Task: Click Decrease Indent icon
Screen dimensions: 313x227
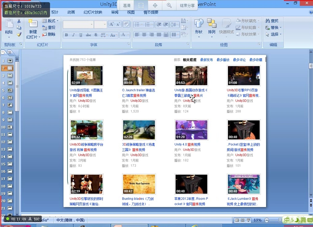Action: [x=159, y=25]
